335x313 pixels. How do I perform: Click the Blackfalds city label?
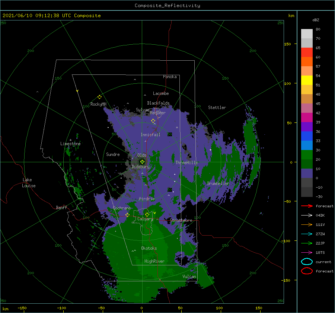tap(158, 103)
